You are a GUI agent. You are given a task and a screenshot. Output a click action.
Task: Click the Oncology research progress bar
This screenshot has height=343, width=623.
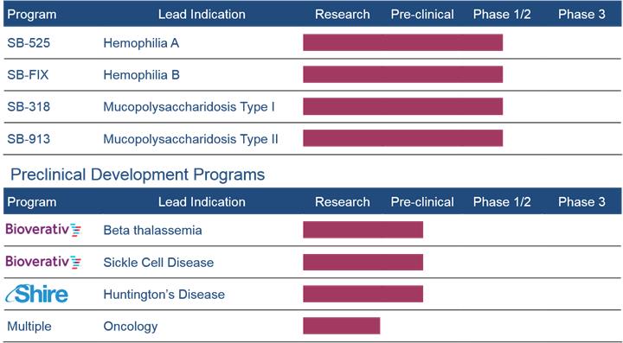342,326
